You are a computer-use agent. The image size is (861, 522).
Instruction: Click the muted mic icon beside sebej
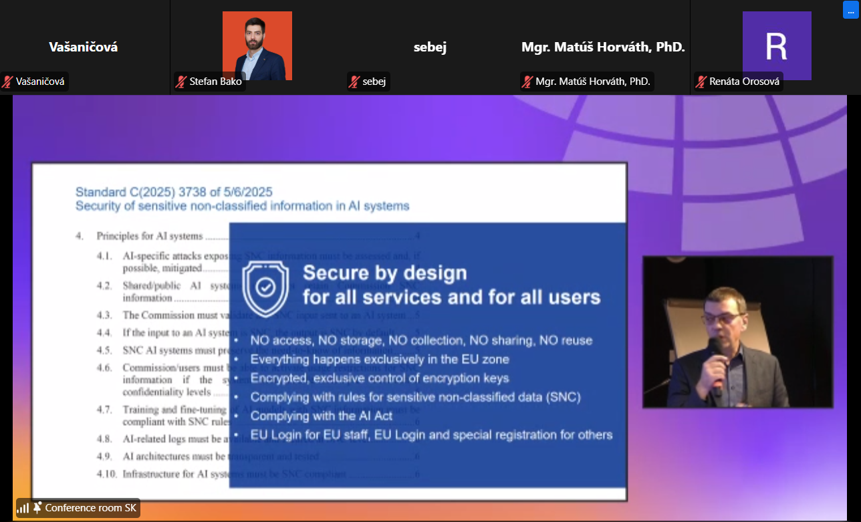click(354, 82)
